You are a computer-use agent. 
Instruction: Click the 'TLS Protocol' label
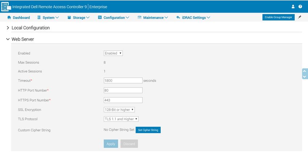(28, 119)
